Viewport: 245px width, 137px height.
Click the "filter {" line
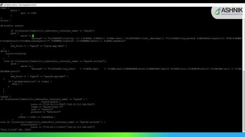pyautogui.click(x=5, y=21)
